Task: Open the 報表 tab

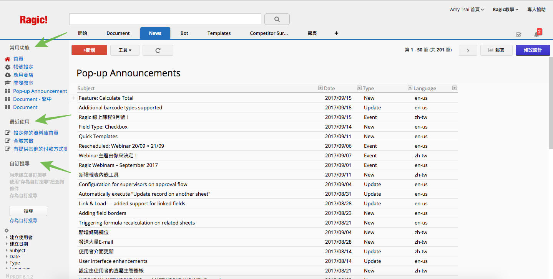Action: click(x=312, y=33)
